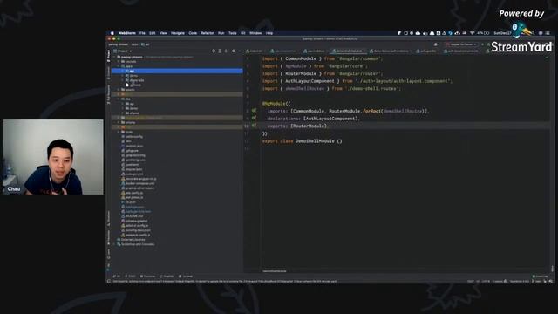Open the Navigate menu
The width and height of the screenshot is (558, 314).
178,33
